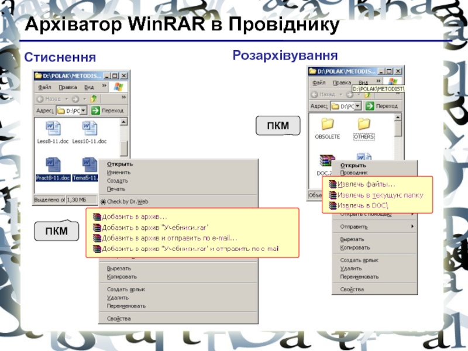This screenshot has width=468, height=351.
Task: Click Переход button label in right window
Action: [x=387, y=106]
